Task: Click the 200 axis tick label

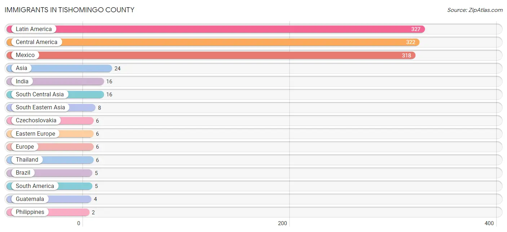Action: tap(283, 223)
